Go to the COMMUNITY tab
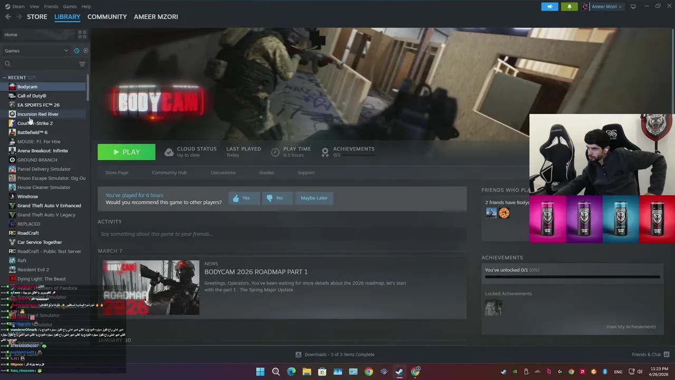The height and width of the screenshot is (380, 675). 107,17
